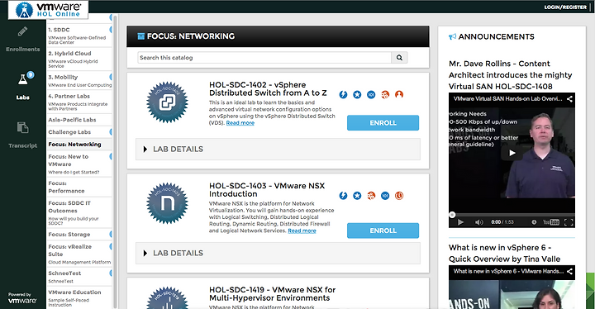Click the Powered by VMware logo
The image size is (595, 309).
22,298
